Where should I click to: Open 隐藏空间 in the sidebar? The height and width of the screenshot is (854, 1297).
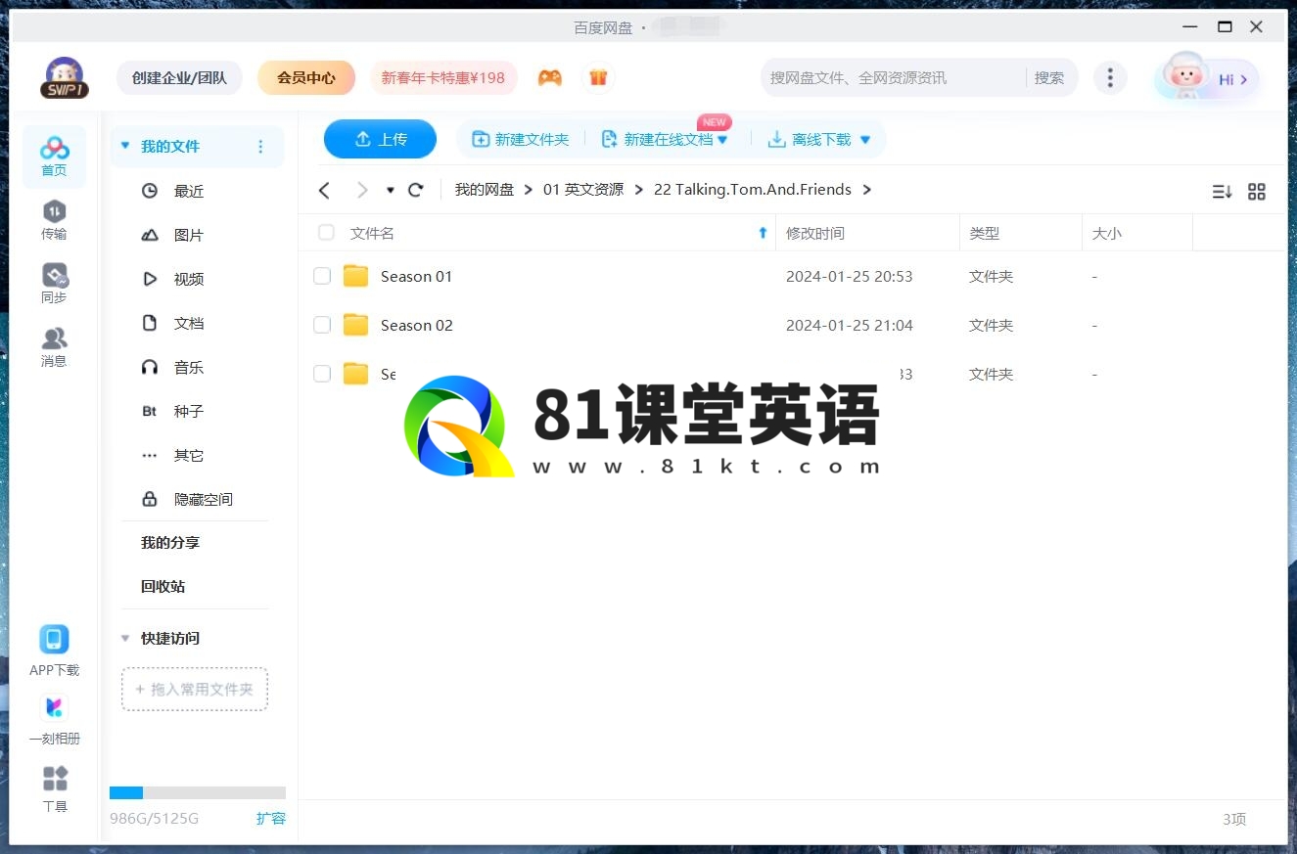tap(203, 499)
